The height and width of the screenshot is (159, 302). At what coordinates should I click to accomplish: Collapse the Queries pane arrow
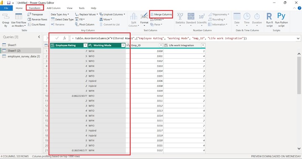(x=39, y=37)
